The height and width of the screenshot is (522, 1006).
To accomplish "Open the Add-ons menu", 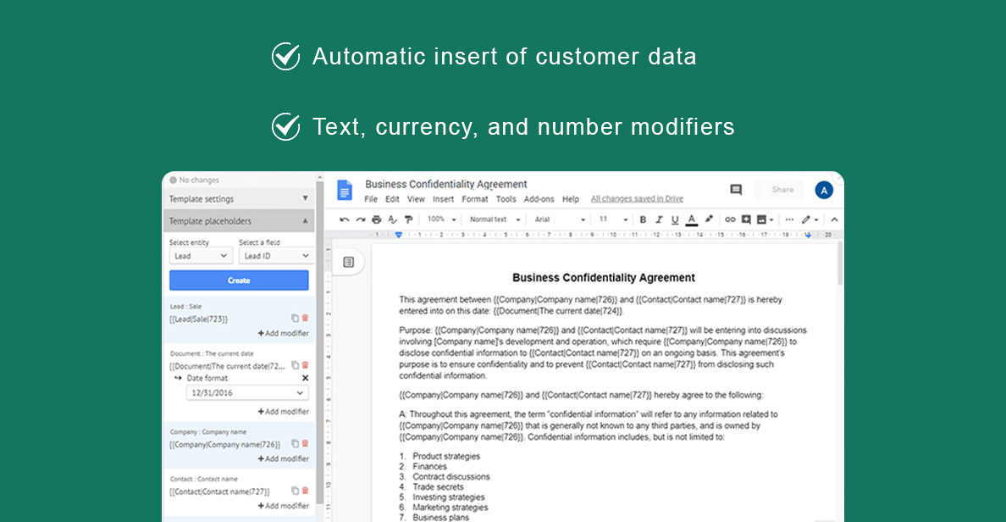I will [x=539, y=199].
